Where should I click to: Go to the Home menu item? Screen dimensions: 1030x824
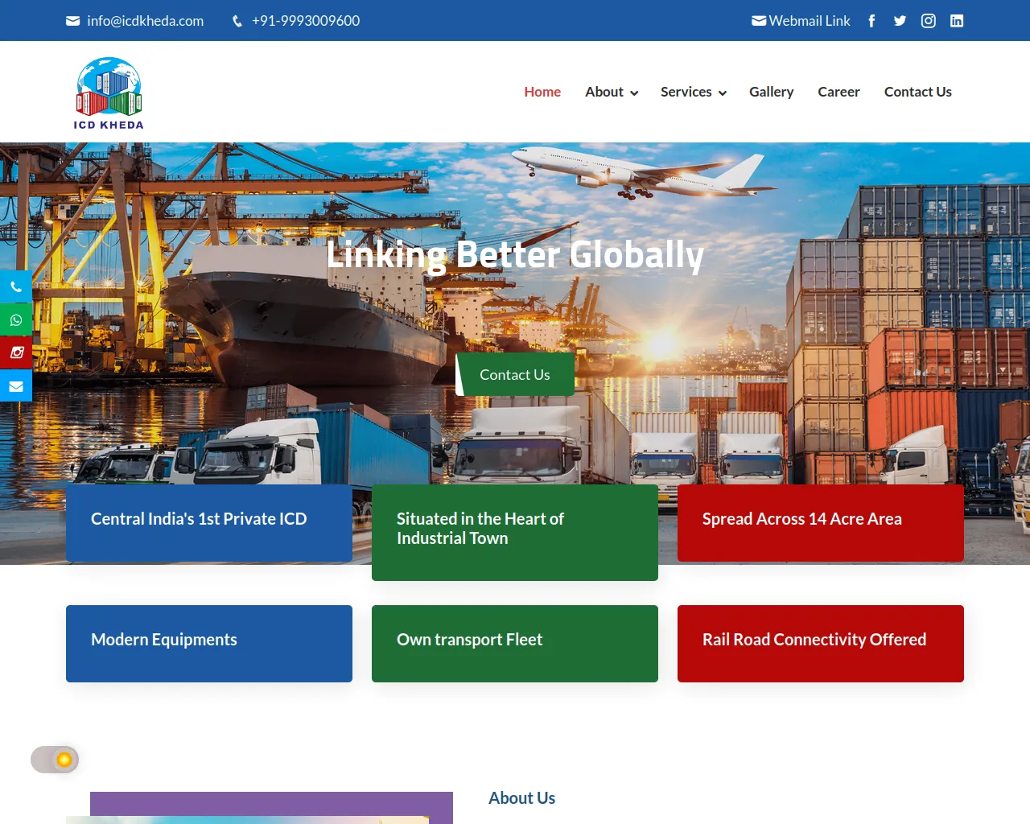coord(542,92)
